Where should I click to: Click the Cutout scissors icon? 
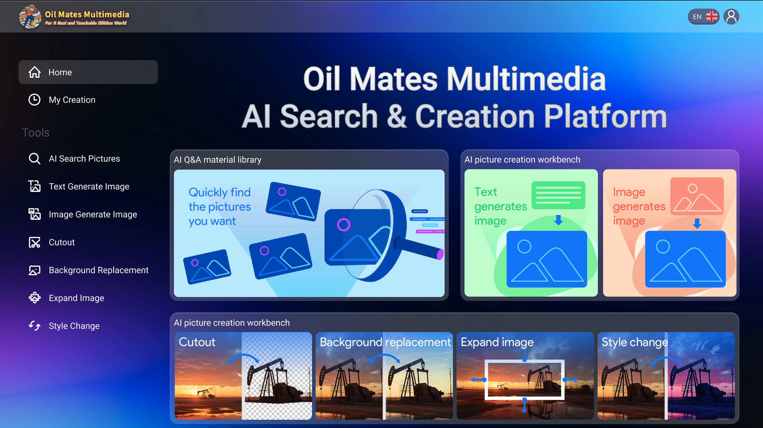coord(34,242)
